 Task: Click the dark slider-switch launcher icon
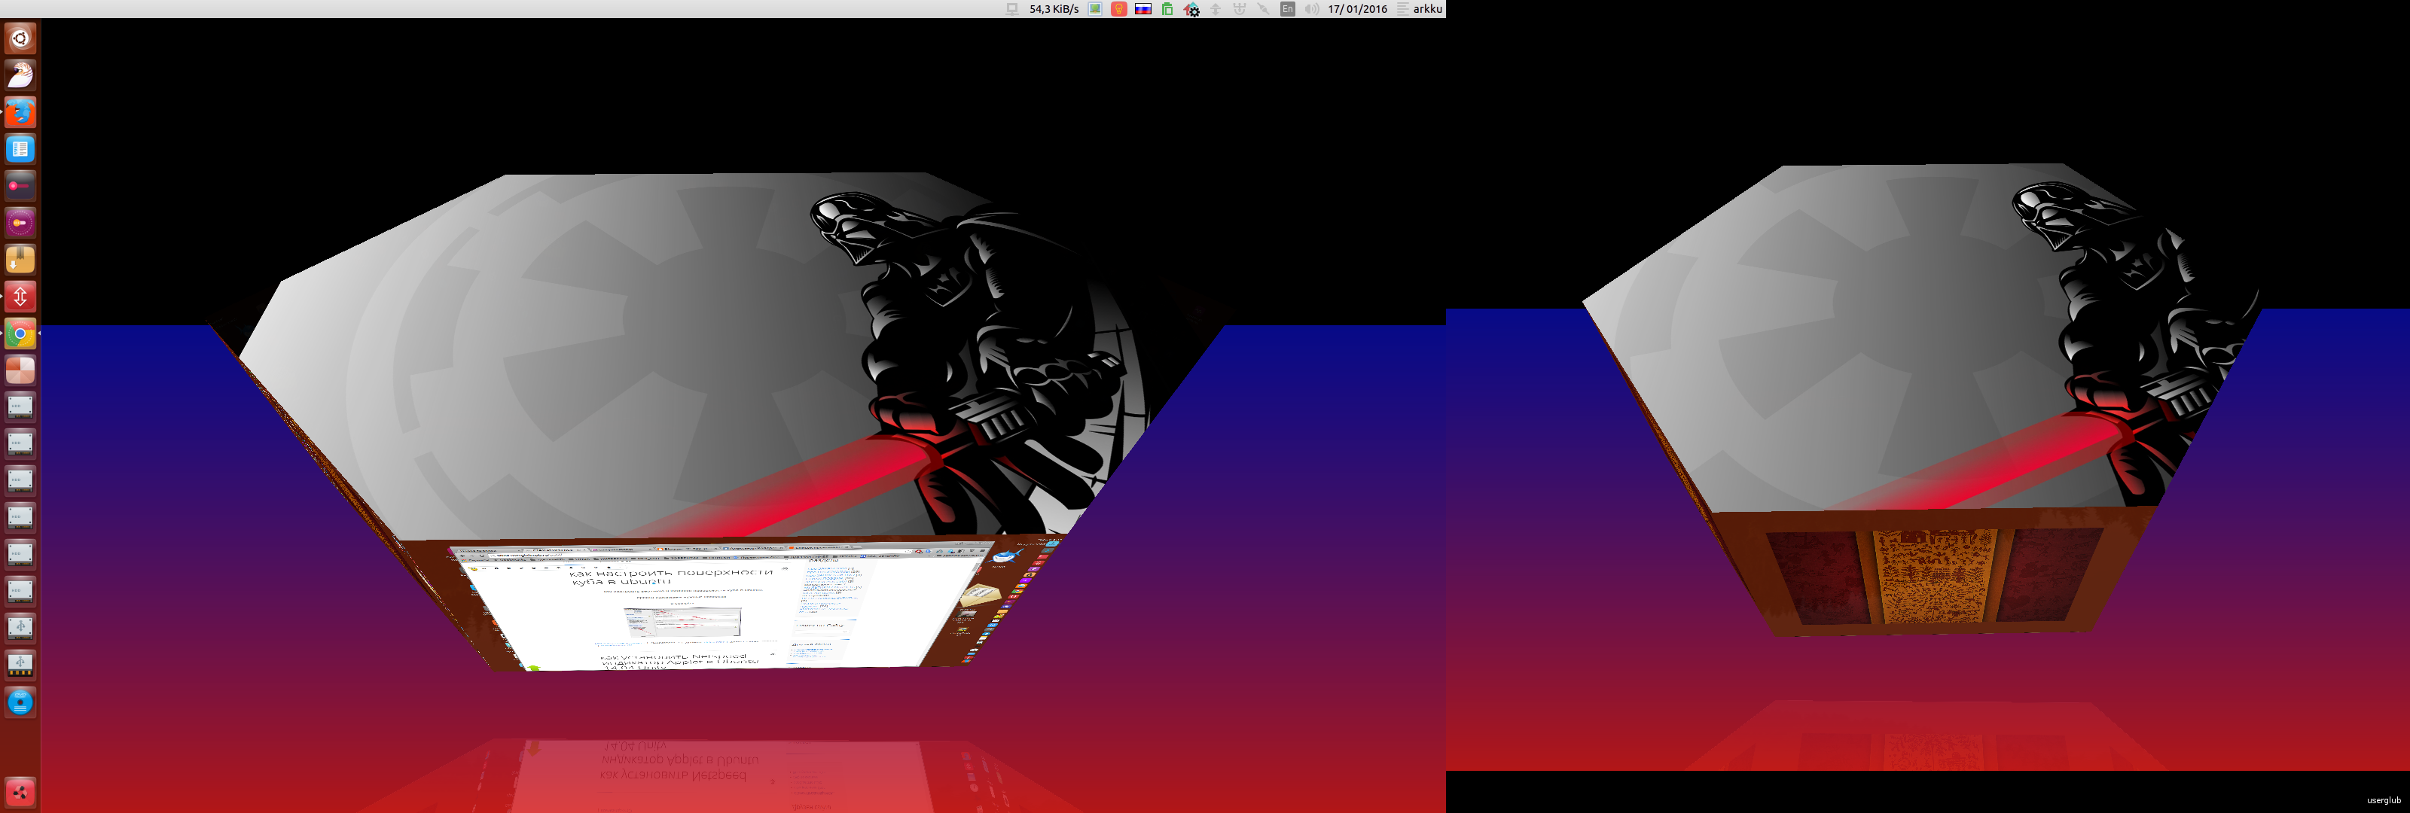[x=20, y=185]
